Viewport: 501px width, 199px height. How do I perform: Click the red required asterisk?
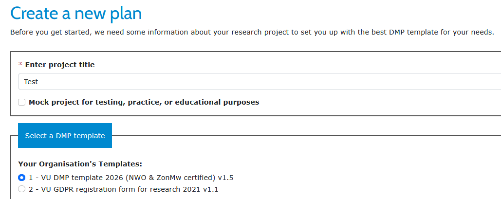tap(20, 65)
